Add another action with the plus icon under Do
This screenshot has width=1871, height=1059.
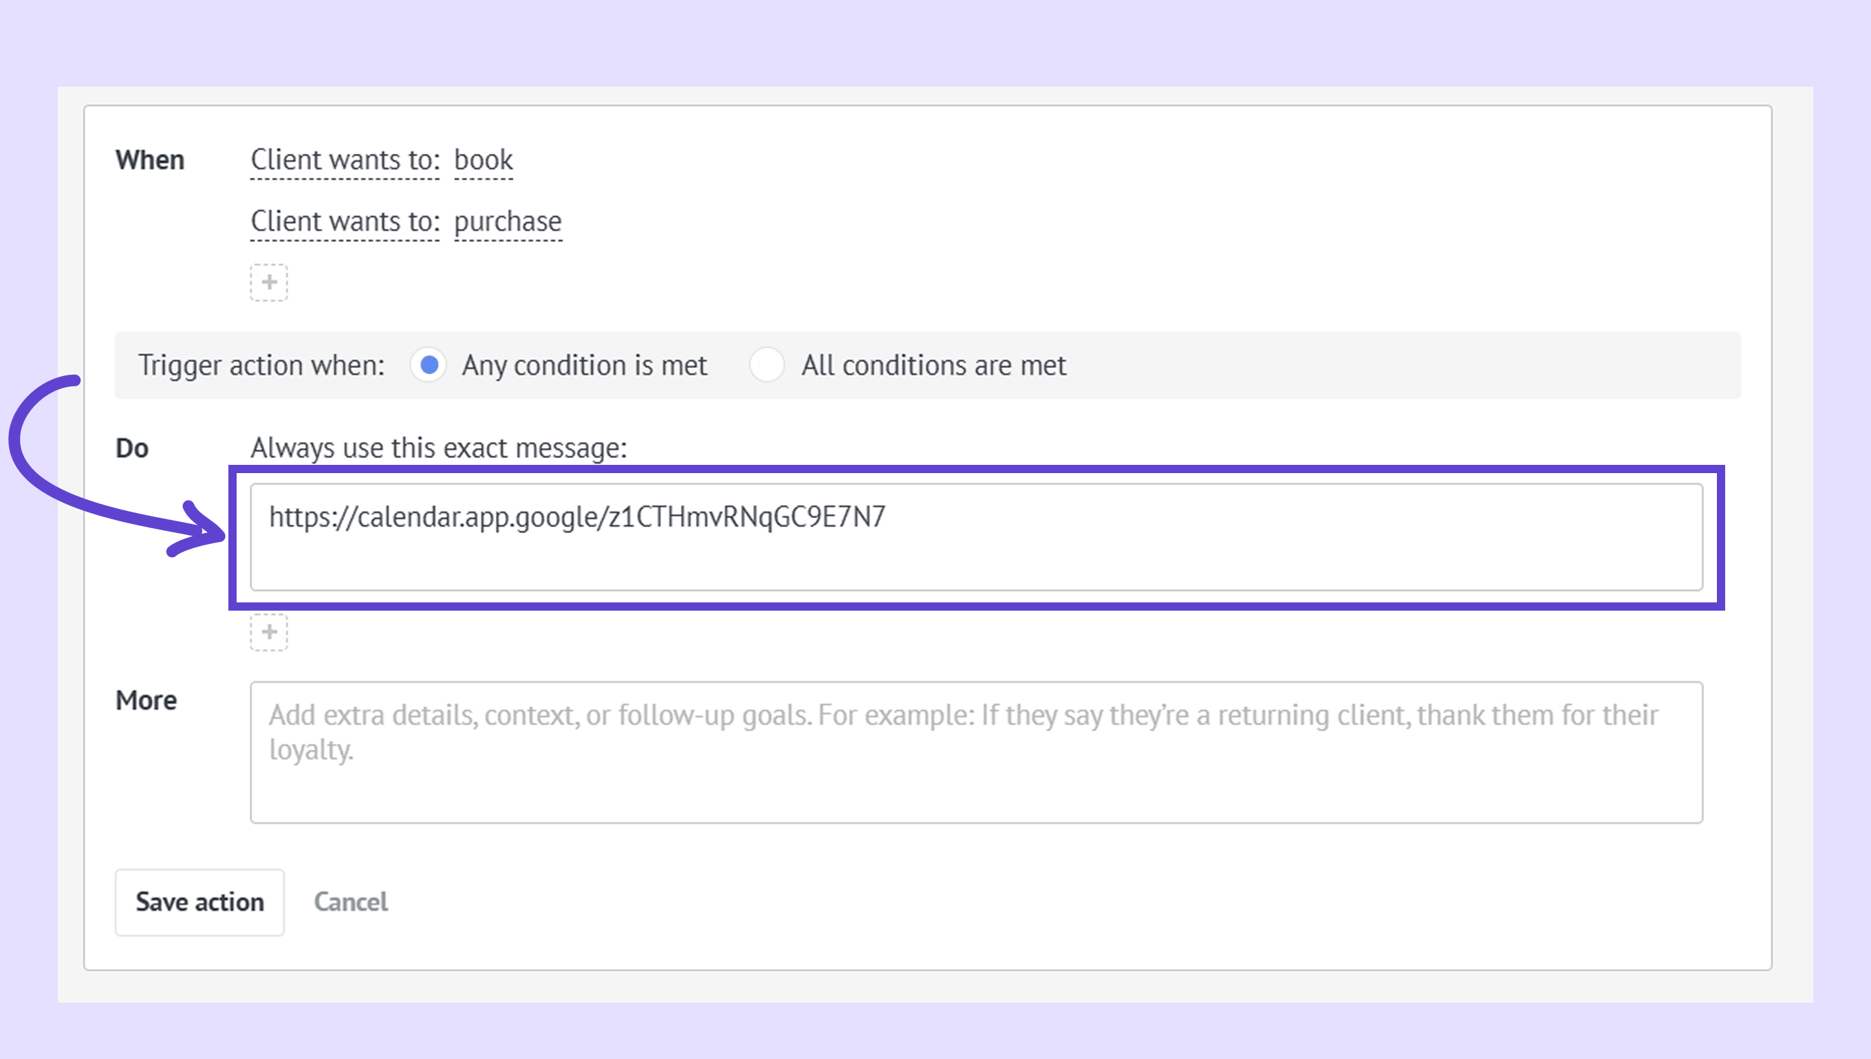[268, 631]
